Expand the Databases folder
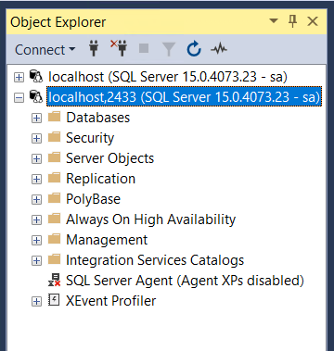The width and height of the screenshot is (334, 351). point(36,119)
